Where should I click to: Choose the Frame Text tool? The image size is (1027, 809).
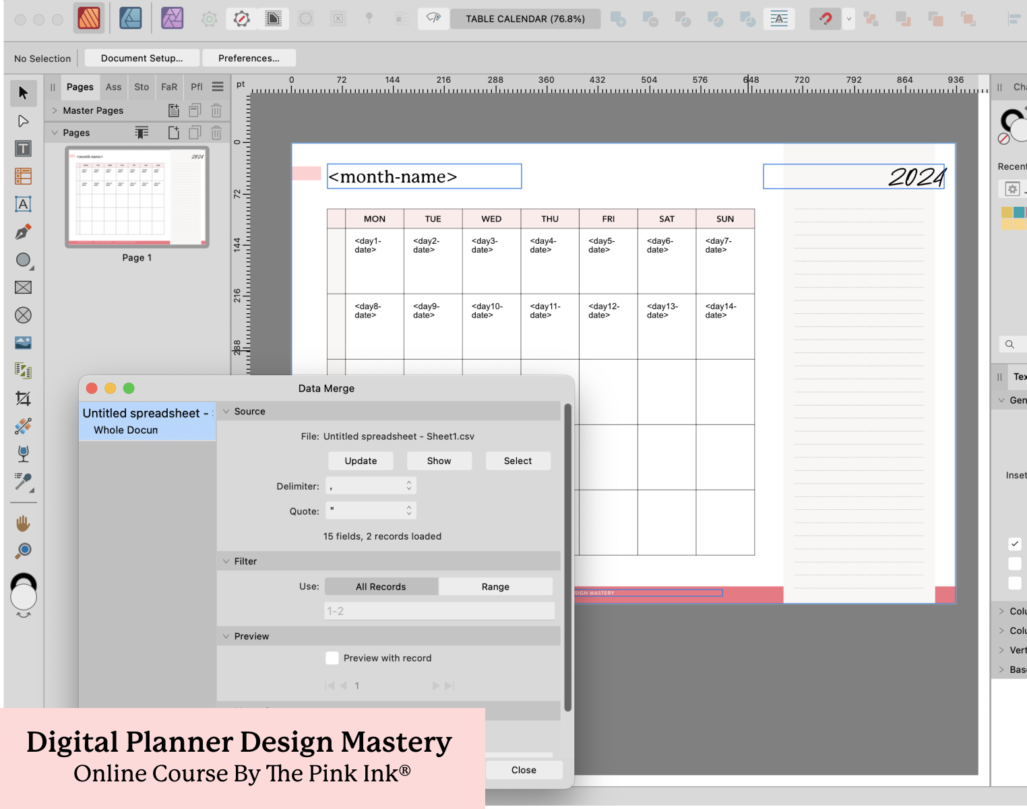[24, 149]
